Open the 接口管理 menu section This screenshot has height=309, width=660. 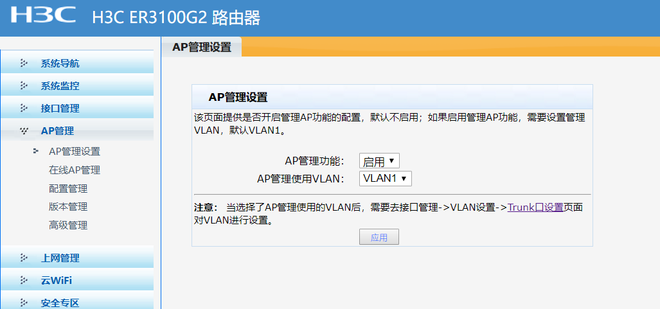point(77,108)
